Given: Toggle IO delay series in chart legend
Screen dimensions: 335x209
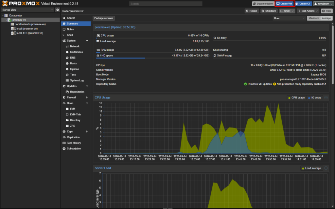Looking at the screenshot, I should [314, 98].
